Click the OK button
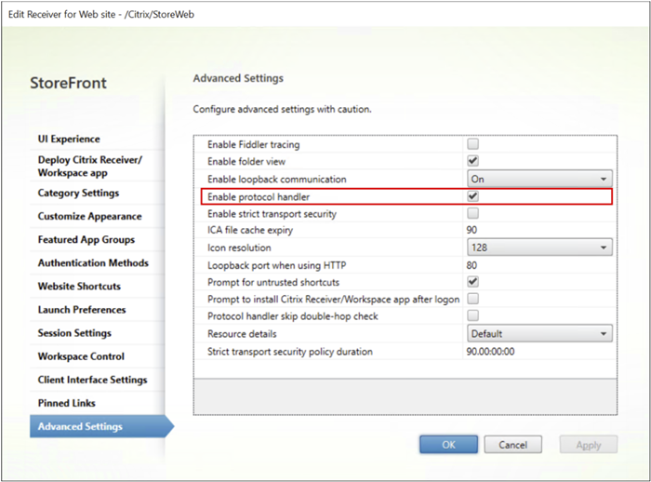This screenshot has width=651, height=482. click(x=448, y=445)
